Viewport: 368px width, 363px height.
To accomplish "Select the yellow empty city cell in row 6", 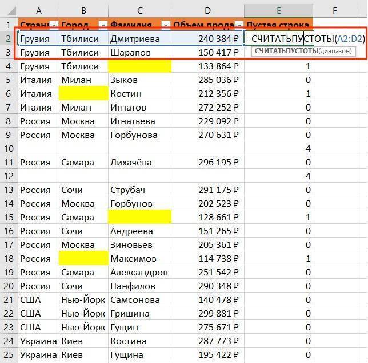I will (84, 93).
